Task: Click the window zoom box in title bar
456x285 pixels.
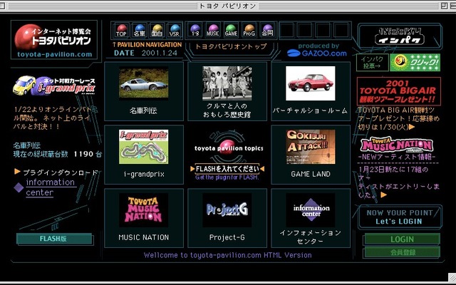Action: pyautogui.click(x=444, y=6)
